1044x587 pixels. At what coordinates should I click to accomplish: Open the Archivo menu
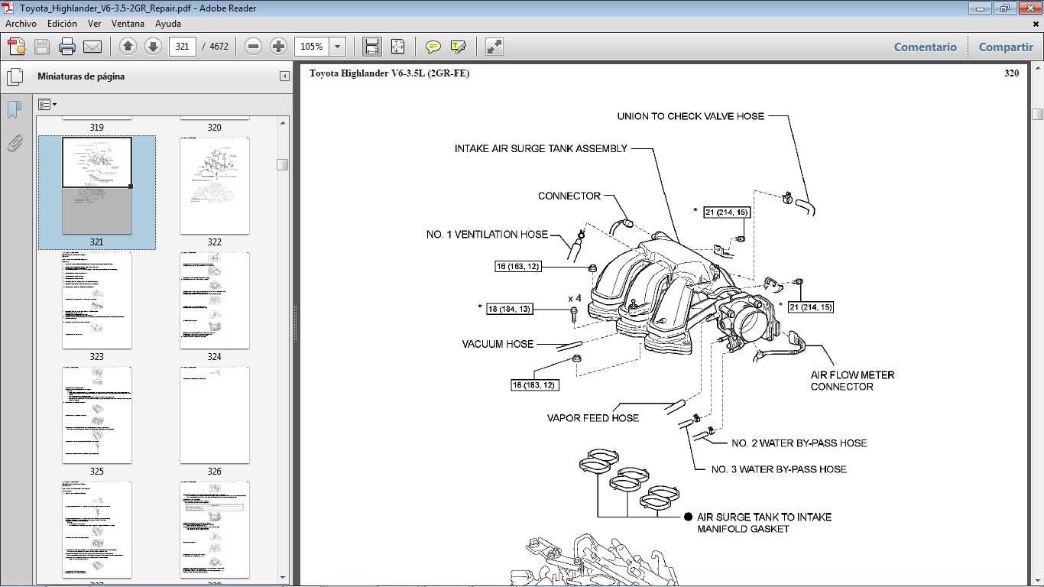click(x=21, y=24)
